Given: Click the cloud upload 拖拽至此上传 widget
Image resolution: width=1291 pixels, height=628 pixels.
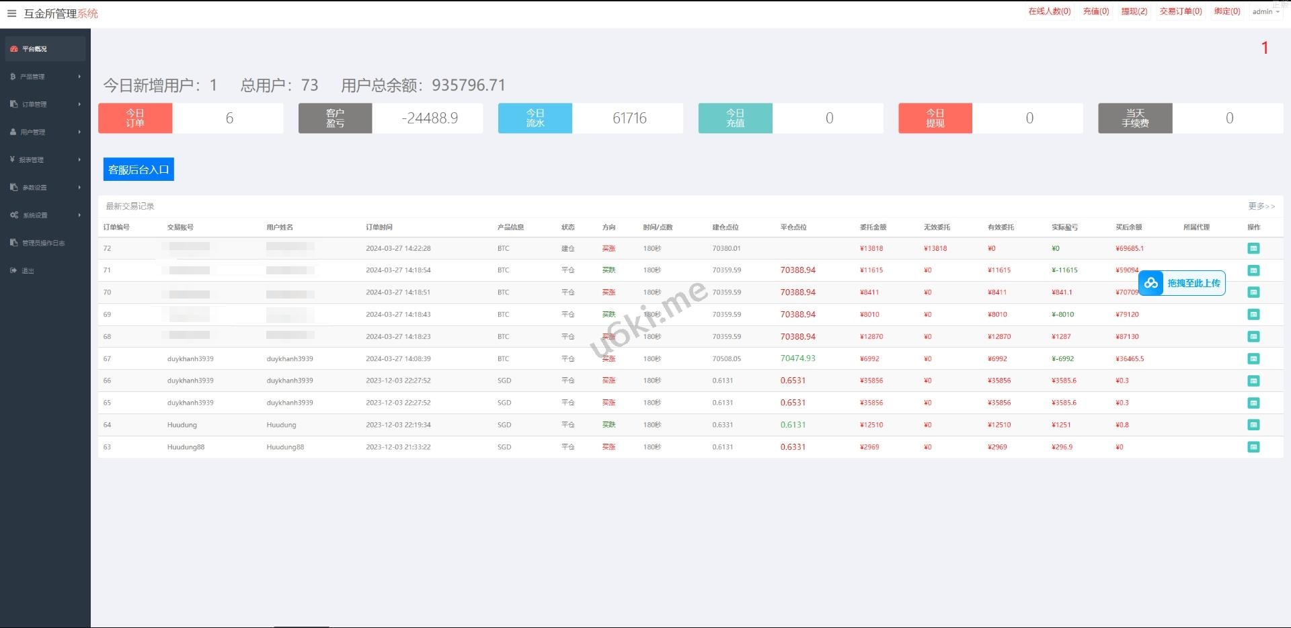Looking at the screenshot, I should tap(1182, 283).
